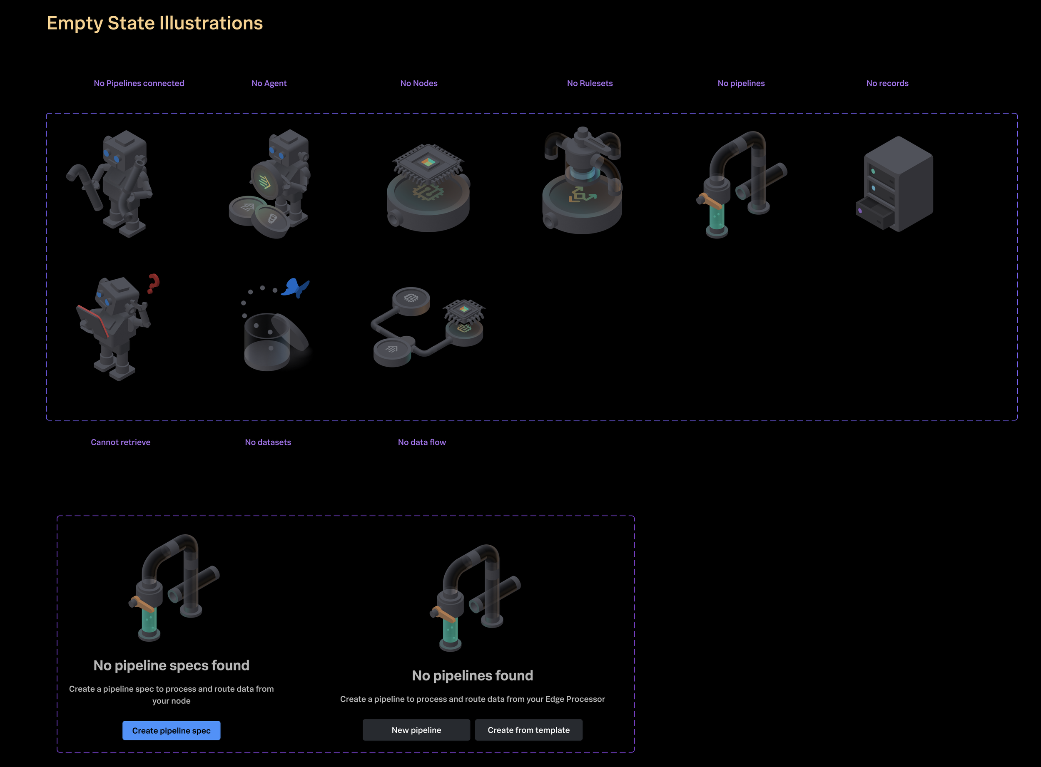Click the No pipelines found heading
The image size is (1041, 767).
pyautogui.click(x=473, y=675)
